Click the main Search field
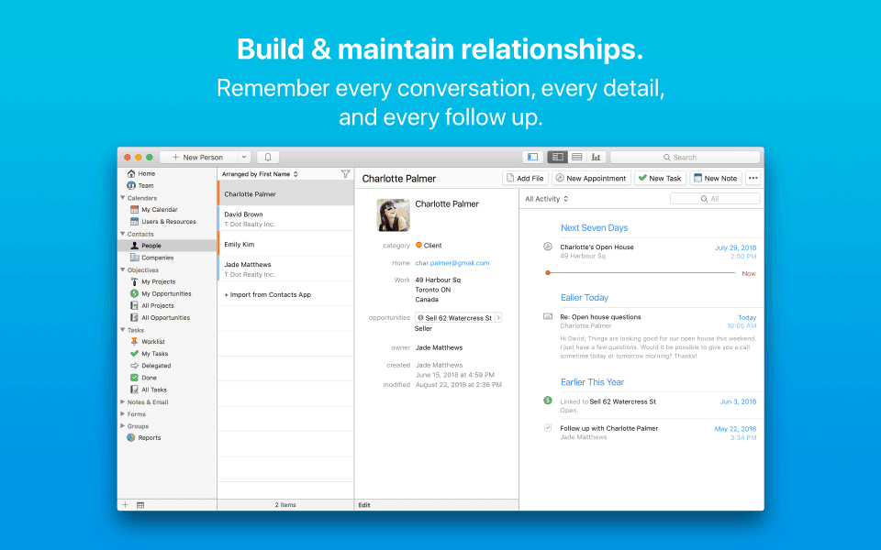This screenshot has width=881, height=550. (685, 157)
